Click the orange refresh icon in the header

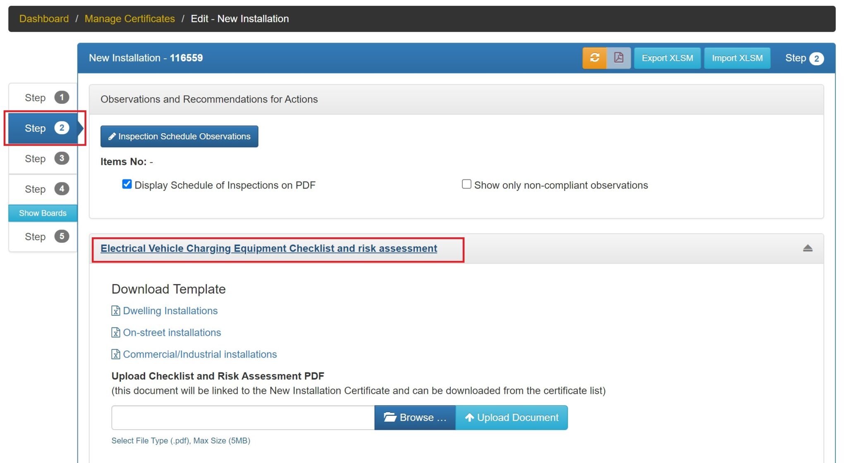click(595, 58)
